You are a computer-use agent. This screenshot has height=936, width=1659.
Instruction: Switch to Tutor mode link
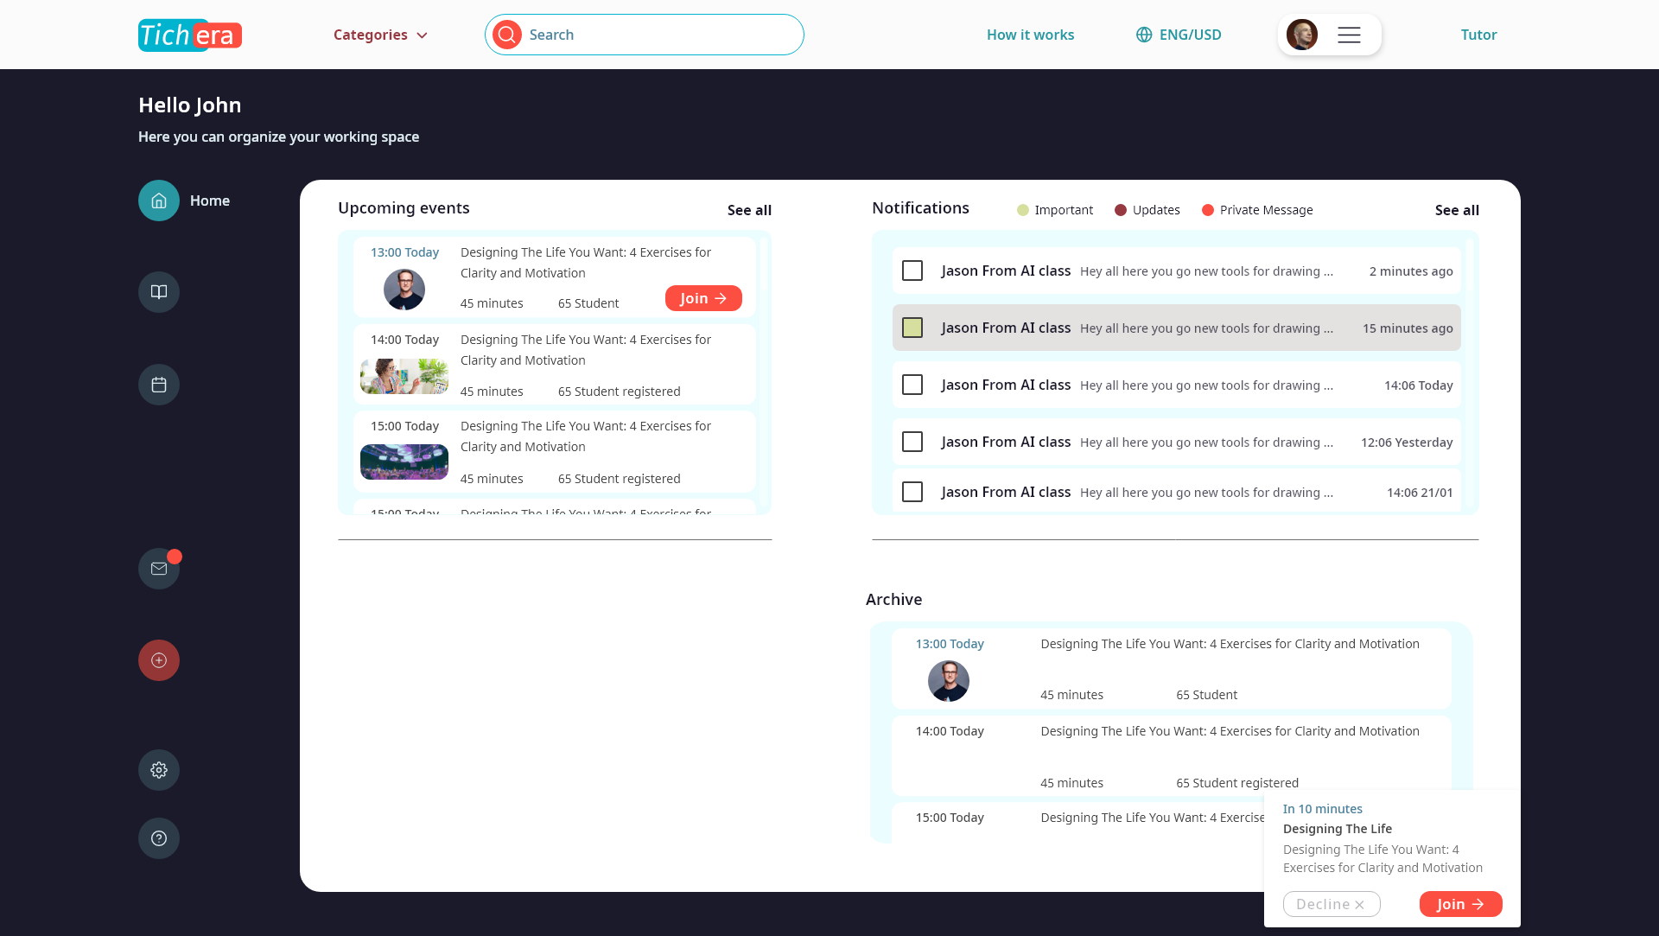[x=1478, y=35]
